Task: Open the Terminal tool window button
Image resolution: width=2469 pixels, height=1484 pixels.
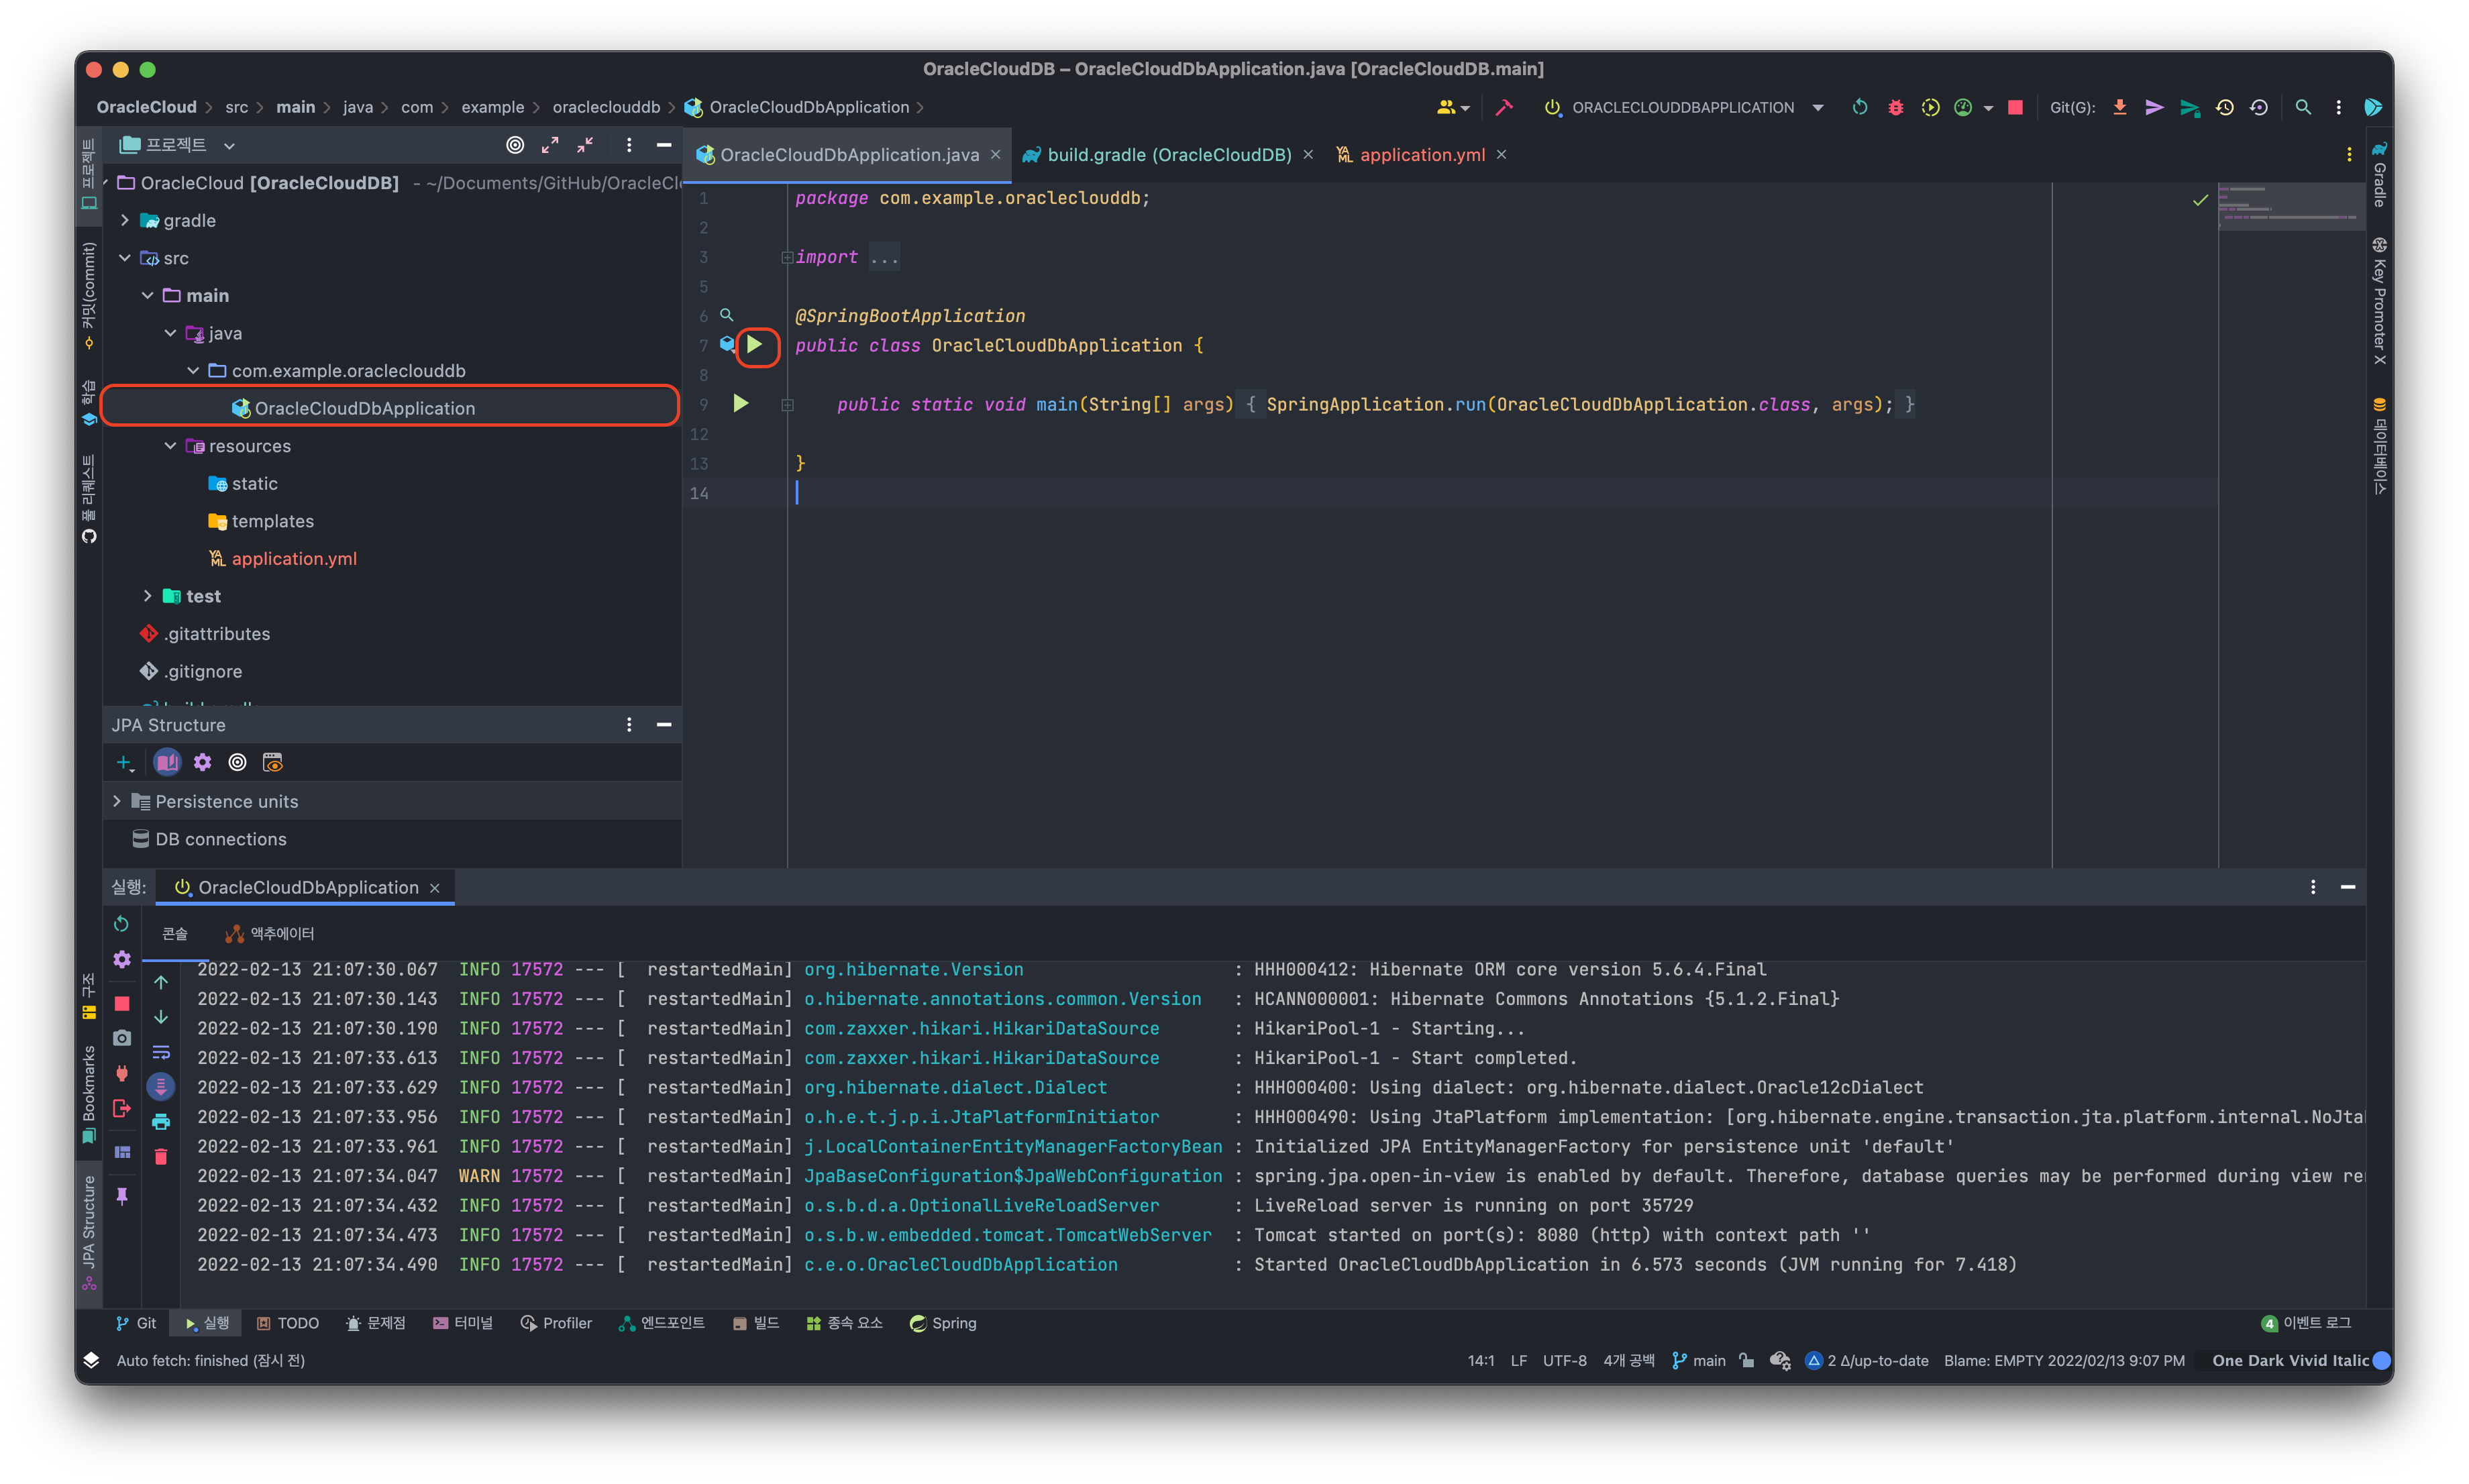Action: tap(463, 1323)
